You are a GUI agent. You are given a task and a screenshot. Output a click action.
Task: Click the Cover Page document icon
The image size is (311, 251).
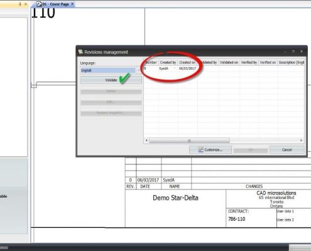39,4
